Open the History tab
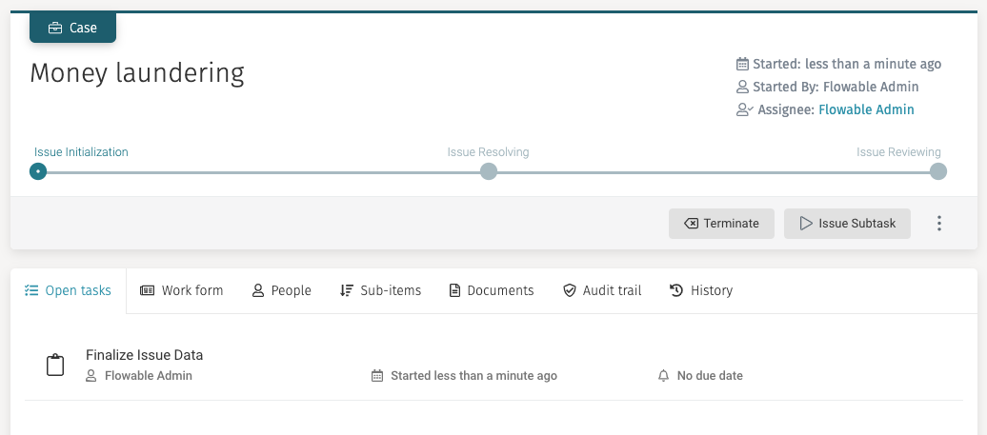Screen dimensions: 987x435 pos(701,290)
